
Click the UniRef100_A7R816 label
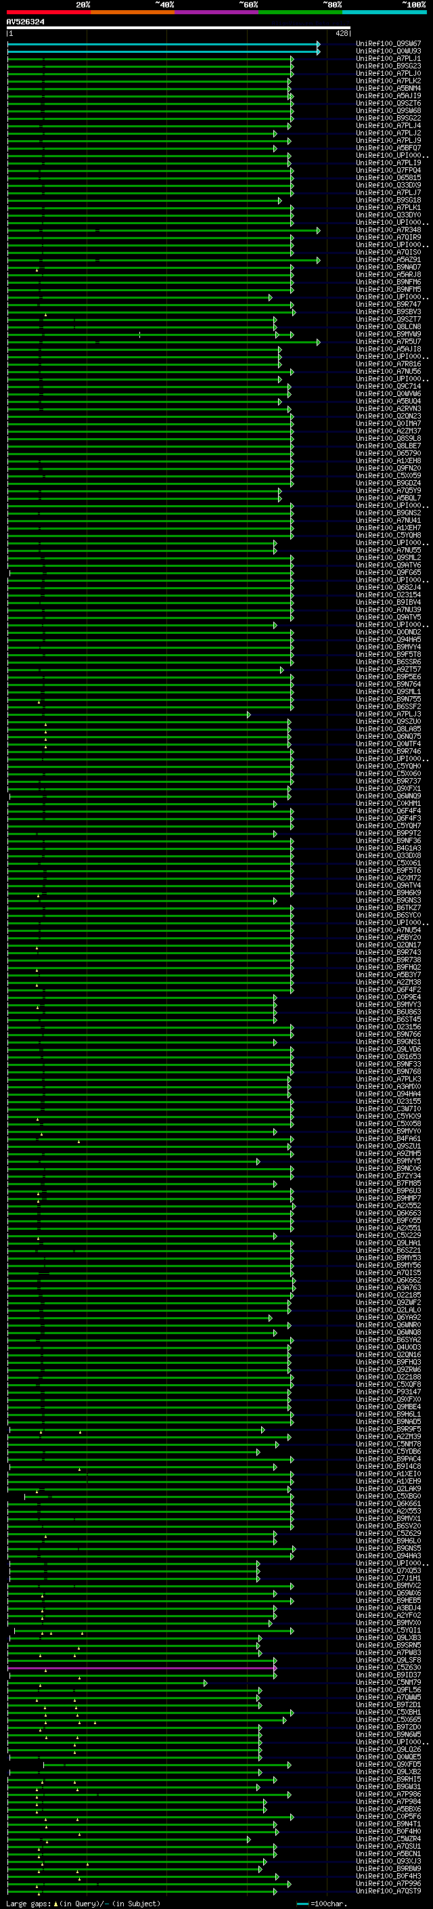click(388, 364)
